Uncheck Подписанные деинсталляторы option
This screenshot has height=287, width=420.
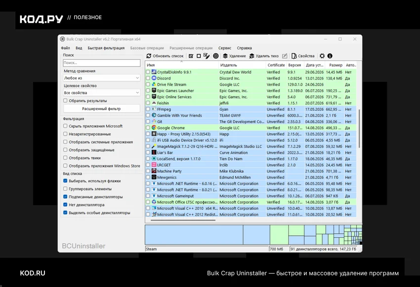coord(65,197)
